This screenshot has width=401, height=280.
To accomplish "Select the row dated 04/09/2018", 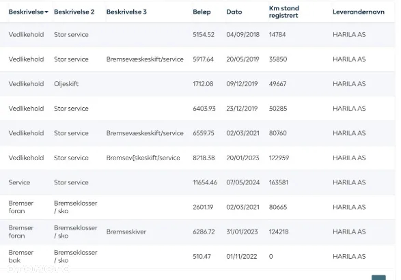I will (197, 35).
